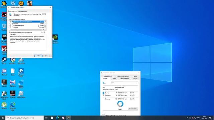Check the 'Корзина' checkbox in Disk Cleanup
Viewport: 214px width, 120px height.
click(10, 23)
